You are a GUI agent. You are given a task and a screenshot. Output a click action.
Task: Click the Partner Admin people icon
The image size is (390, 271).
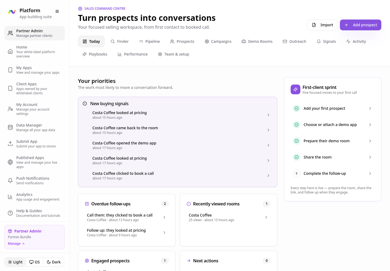click(x=10, y=33)
